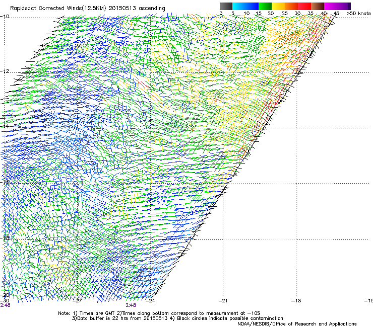Image resolution: width=373 pixels, height=327 pixels.
Task: Click the "10" legend scale label
Action: point(246,14)
